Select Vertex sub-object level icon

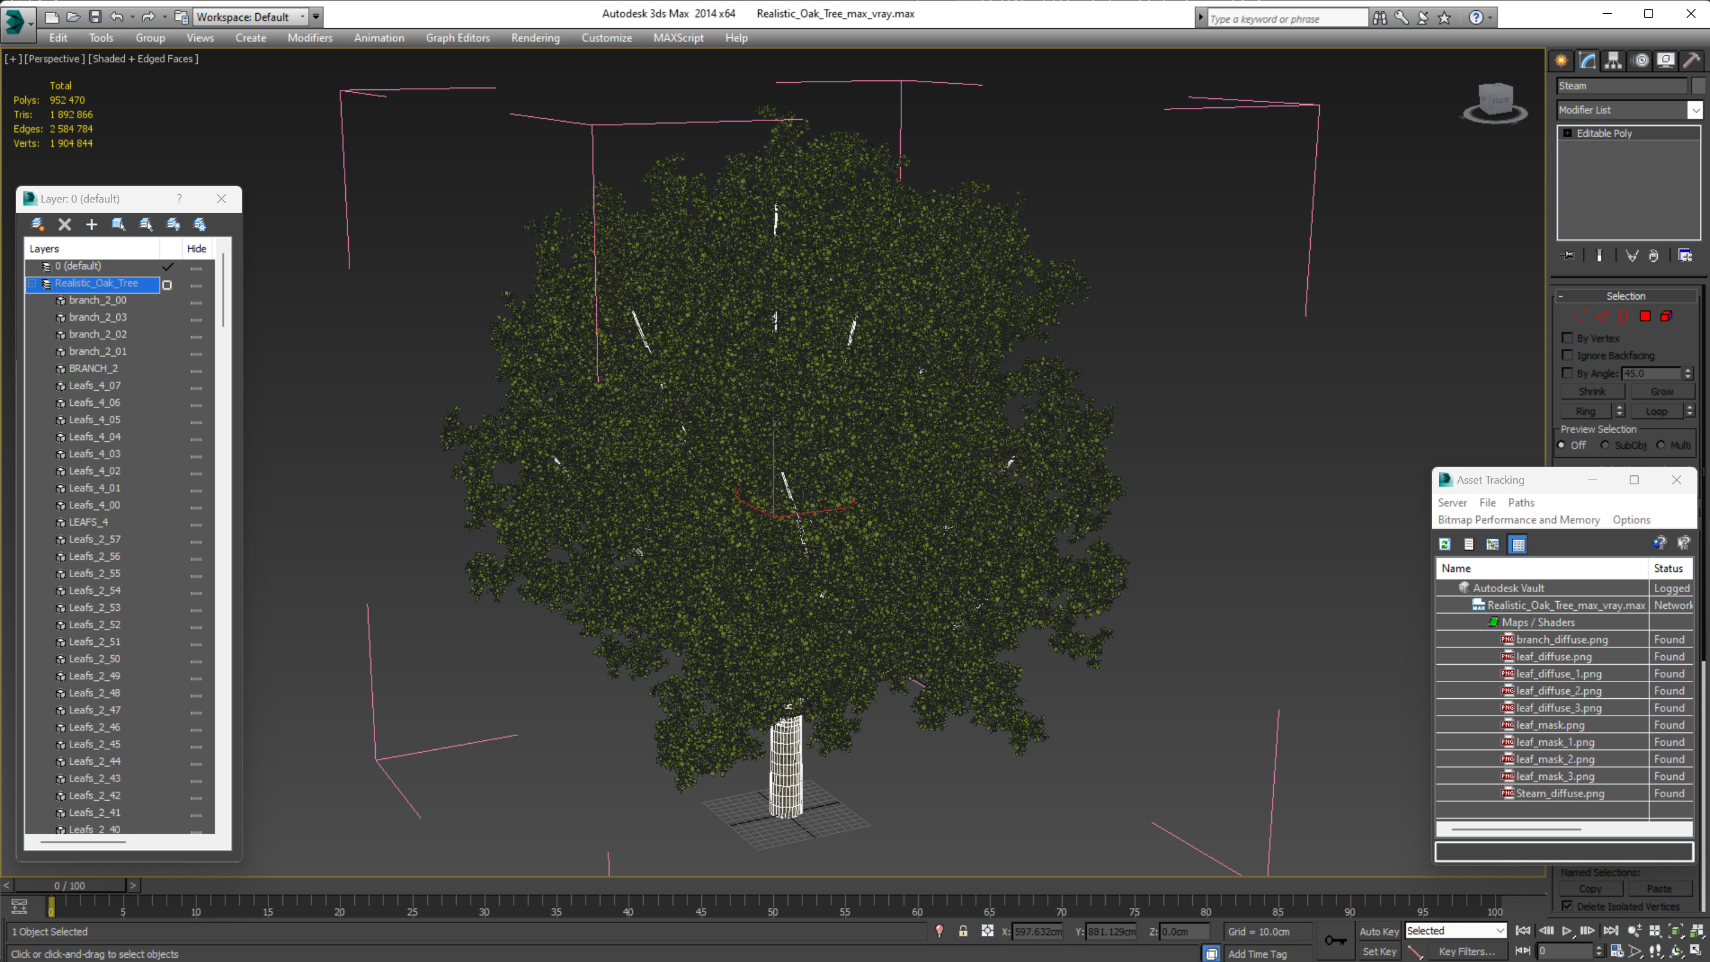(1581, 316)
